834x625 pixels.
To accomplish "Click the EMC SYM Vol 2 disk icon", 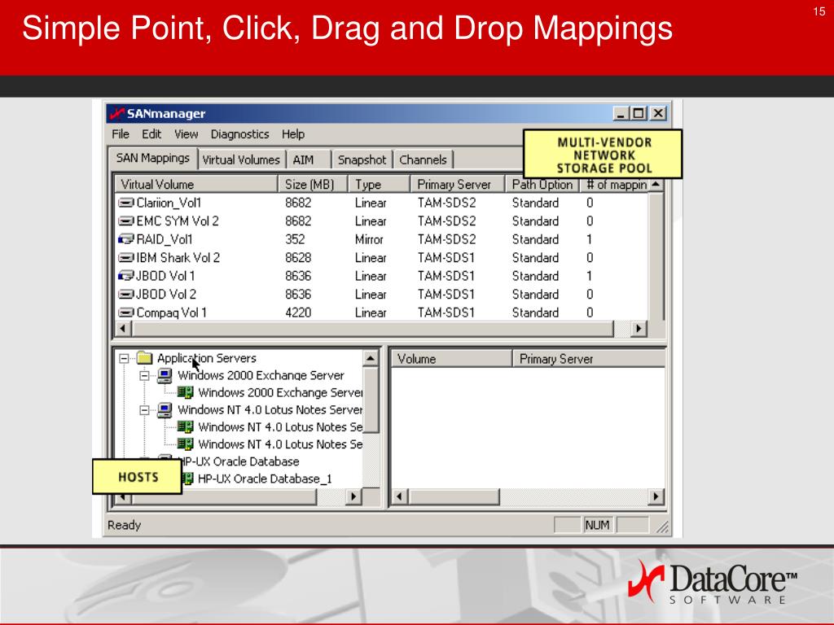I will (126, 221).
